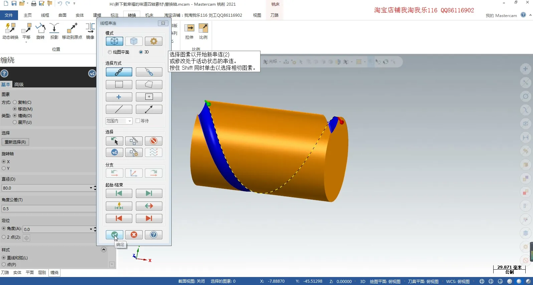Click the green OK button in chaining dialog
The height and width of the screenshot is (285, 533).
114,235
